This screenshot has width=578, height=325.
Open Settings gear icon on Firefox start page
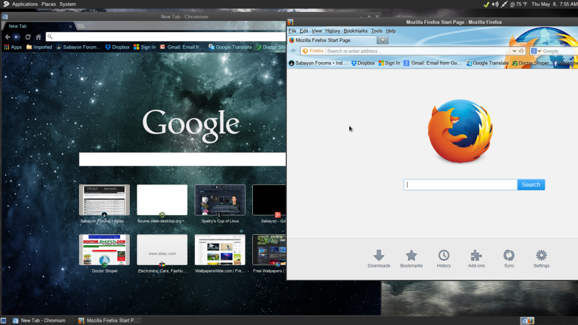tap(541, 258)
